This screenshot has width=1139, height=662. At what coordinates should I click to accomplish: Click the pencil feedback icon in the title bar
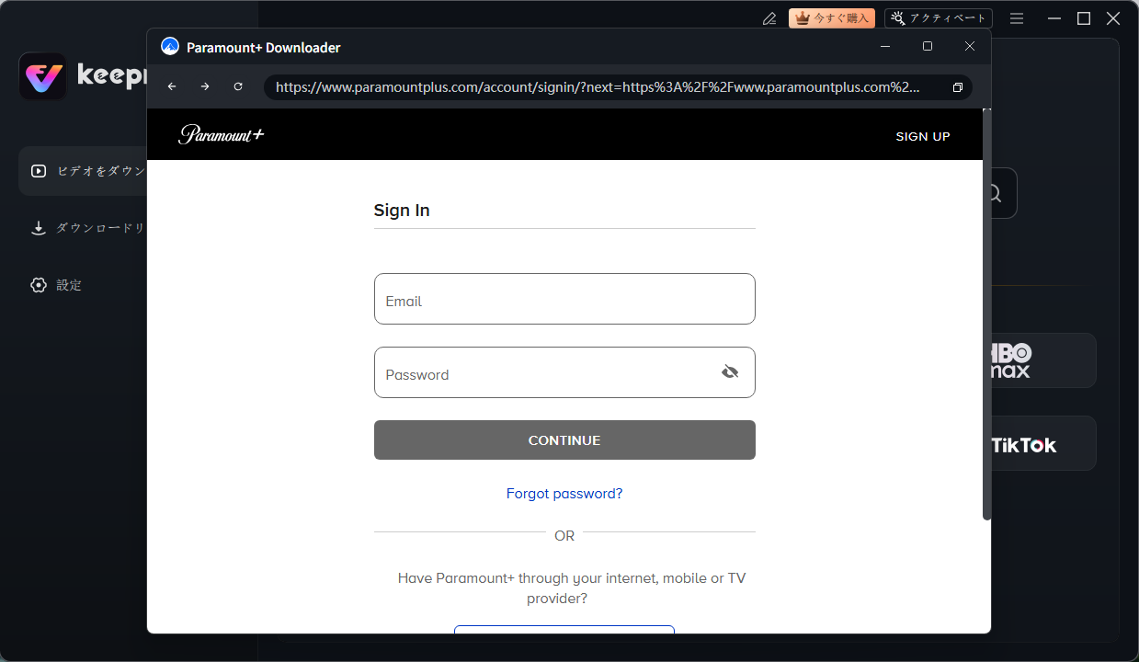click(769, 18)
